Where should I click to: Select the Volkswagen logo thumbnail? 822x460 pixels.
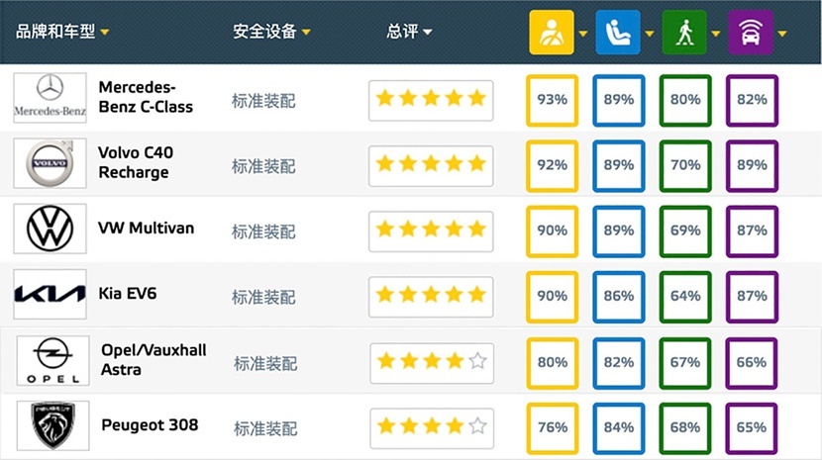(50, 229)
